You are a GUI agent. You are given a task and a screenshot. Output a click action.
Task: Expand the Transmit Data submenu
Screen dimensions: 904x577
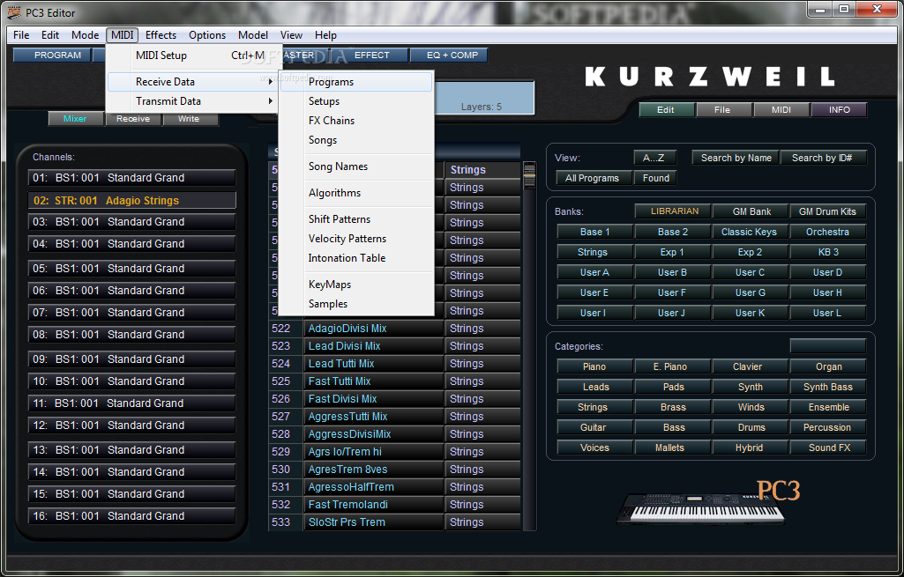click(194, 100)
